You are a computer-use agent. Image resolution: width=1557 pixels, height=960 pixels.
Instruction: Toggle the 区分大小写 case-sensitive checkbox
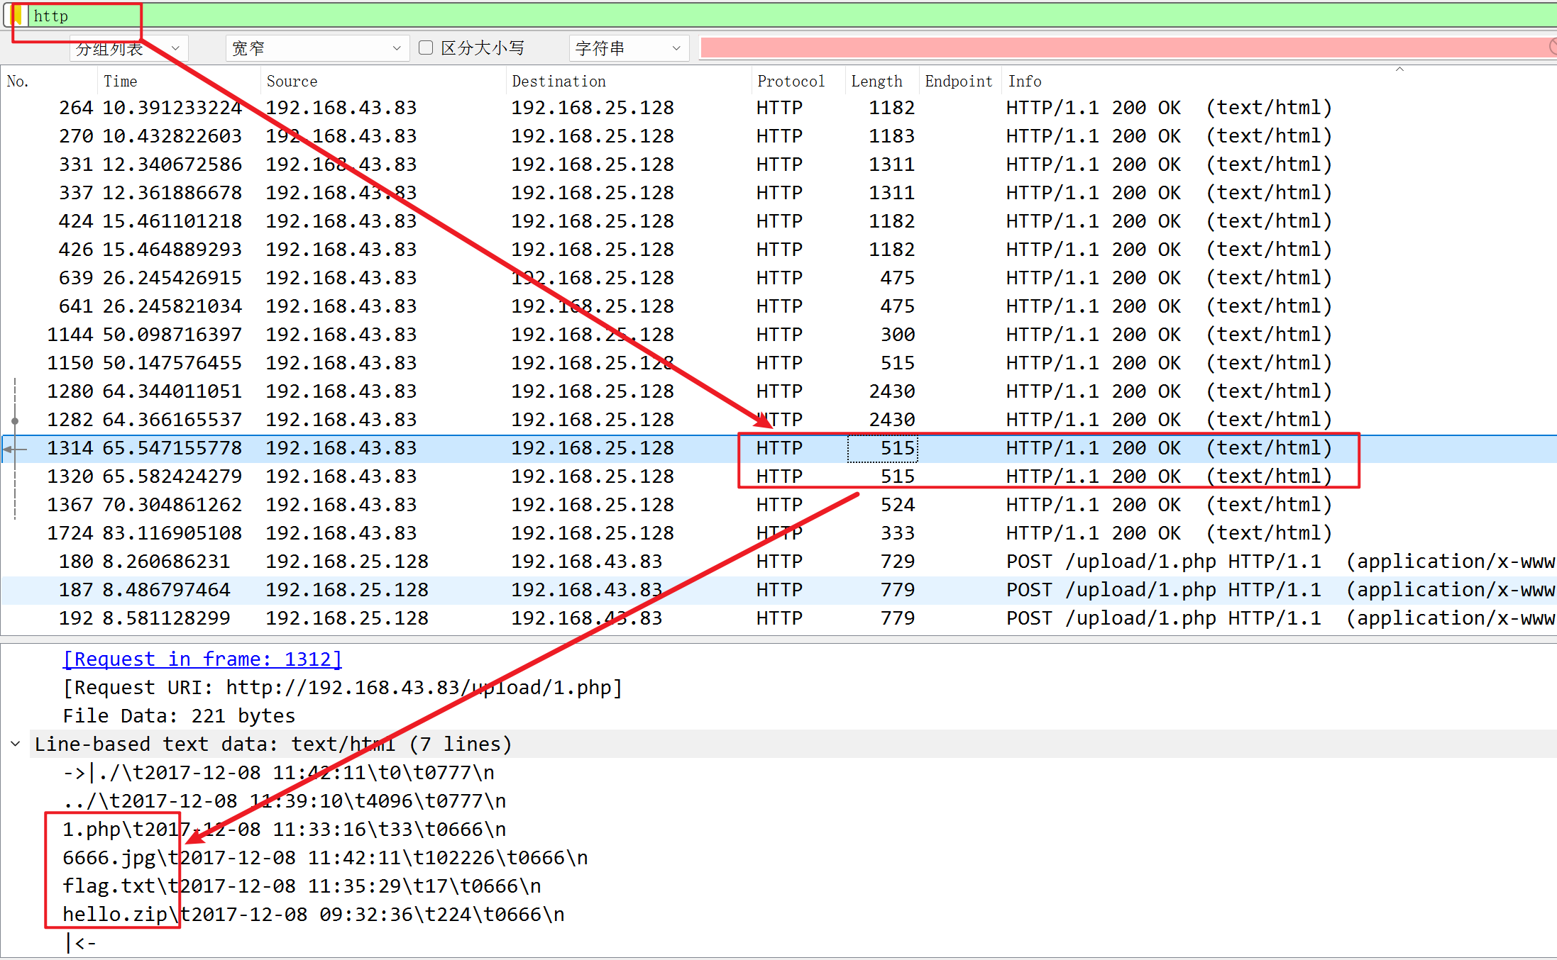click(x=426, y=48)
